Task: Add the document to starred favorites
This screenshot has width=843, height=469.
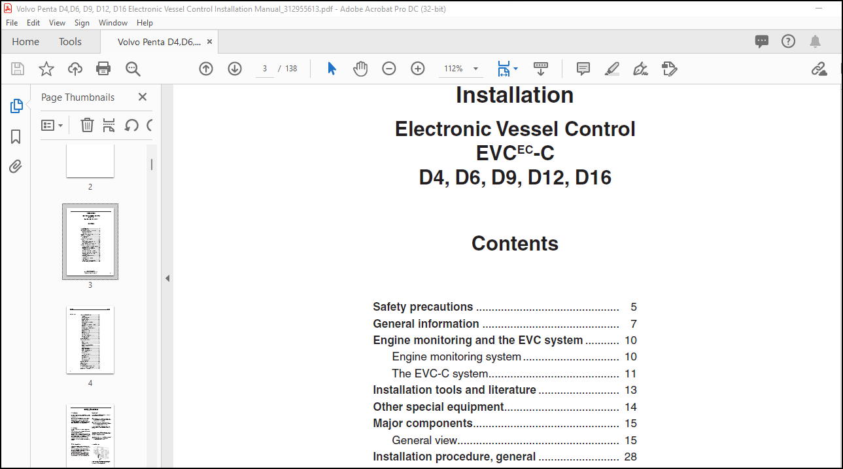Action: coord(46,69)
